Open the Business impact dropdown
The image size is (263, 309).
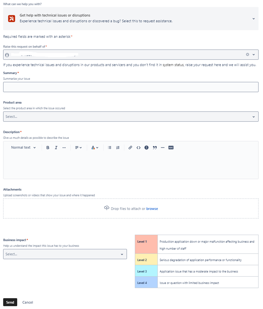point(65,254)
